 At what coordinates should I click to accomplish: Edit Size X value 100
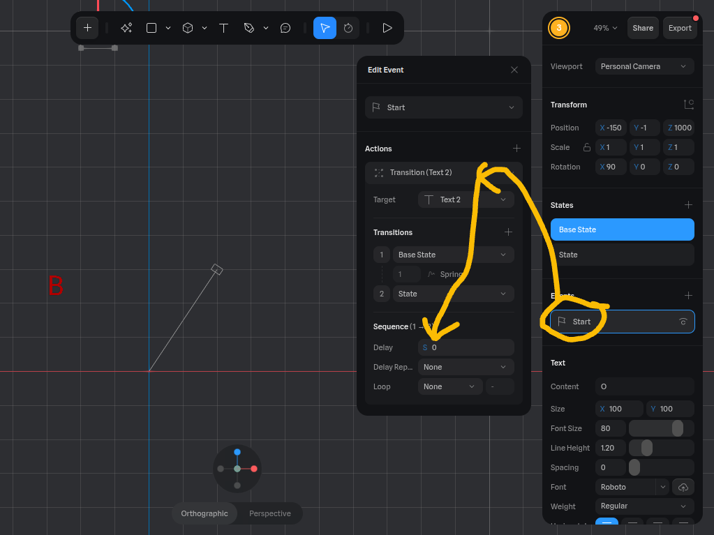click(619, 409)
